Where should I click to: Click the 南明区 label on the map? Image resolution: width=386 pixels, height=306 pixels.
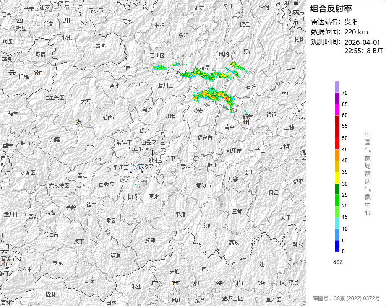click(154, 160)
